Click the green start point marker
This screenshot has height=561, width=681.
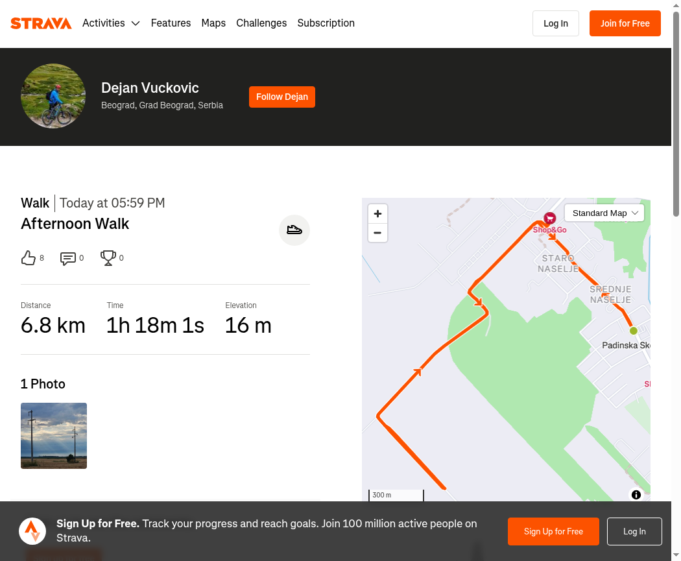(x=633, y=331)
